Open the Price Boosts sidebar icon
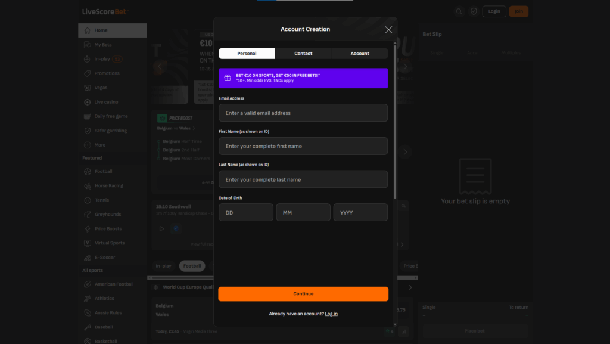This screenshot has height=344, width=610. (x=88, y=229)
